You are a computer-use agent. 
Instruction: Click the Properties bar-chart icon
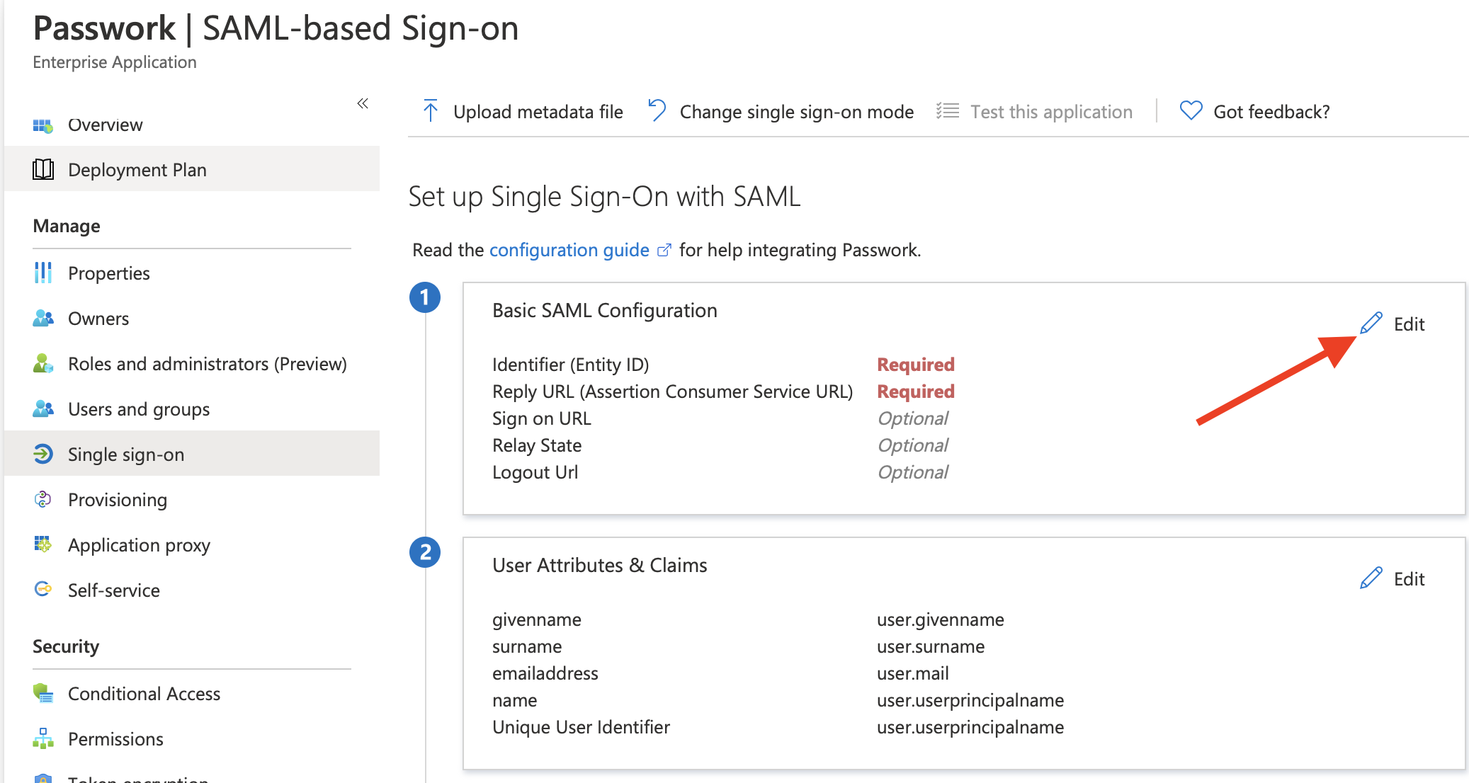click(43, 273)
